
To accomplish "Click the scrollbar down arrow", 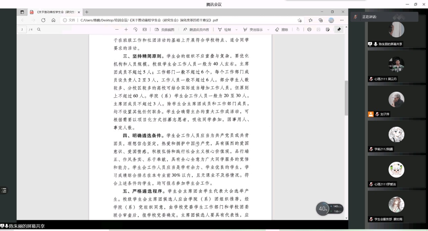I will point(346,218).
